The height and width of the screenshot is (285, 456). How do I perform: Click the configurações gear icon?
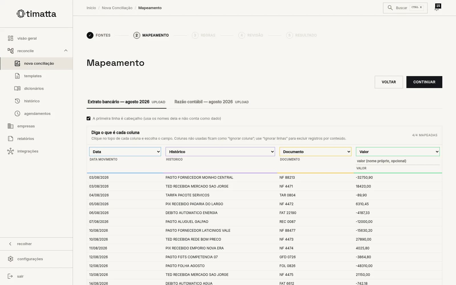coord(11,259)
